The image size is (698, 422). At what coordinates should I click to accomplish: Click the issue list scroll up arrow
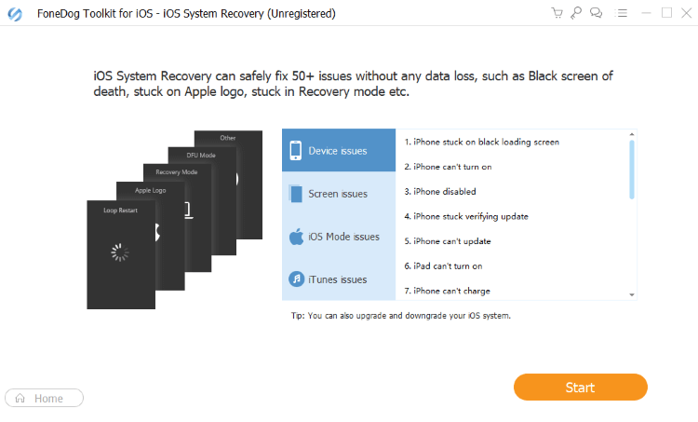(x=632, y=134)
